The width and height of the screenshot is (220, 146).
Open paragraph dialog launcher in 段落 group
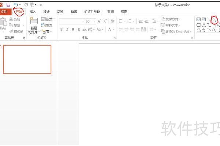point(192,38)
